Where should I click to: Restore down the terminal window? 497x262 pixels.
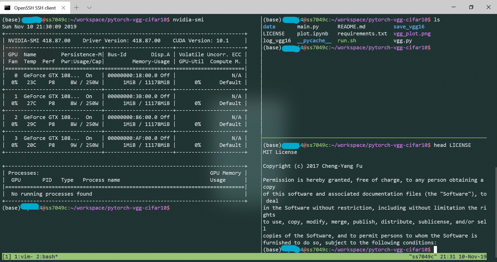click(x=471, y=7)
